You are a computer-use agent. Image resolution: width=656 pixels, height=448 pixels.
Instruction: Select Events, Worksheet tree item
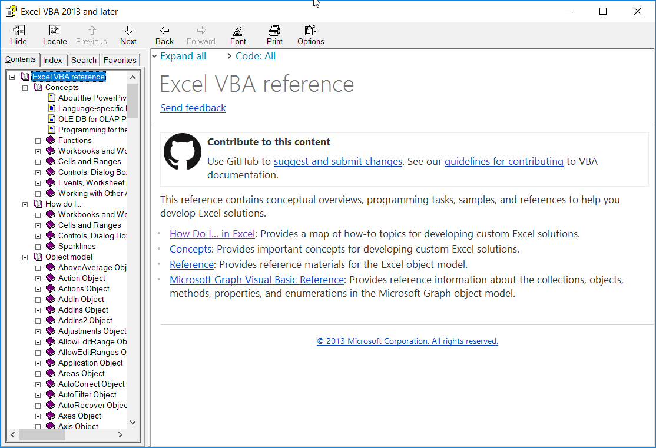[91, 182]
